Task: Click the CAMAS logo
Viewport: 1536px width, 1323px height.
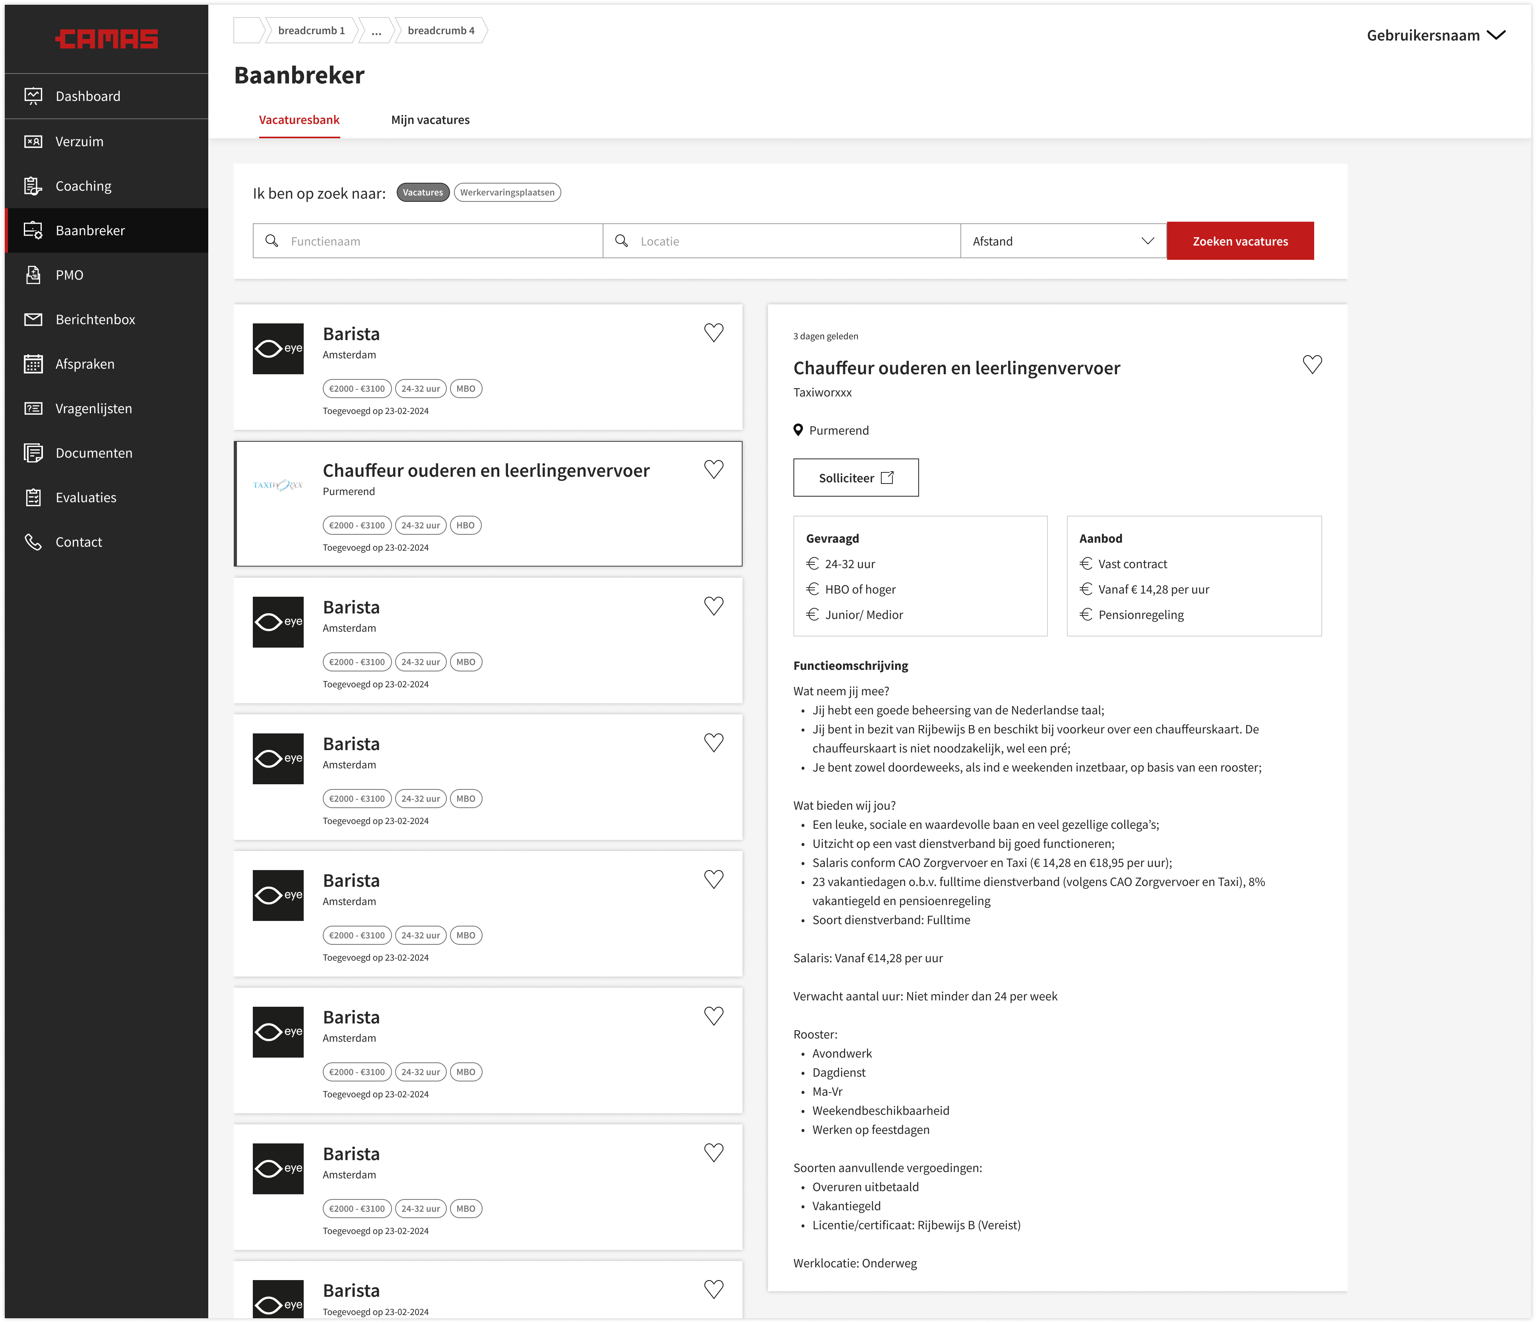Action: (x=107, y=39)
